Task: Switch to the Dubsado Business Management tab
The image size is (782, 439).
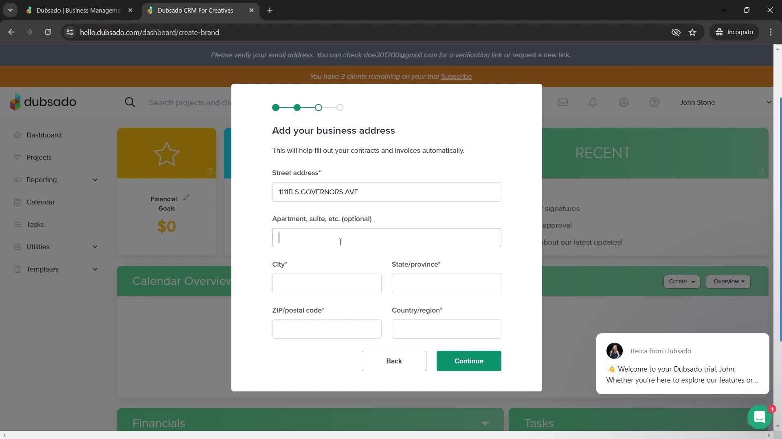Action: click(x=79, y=10)
